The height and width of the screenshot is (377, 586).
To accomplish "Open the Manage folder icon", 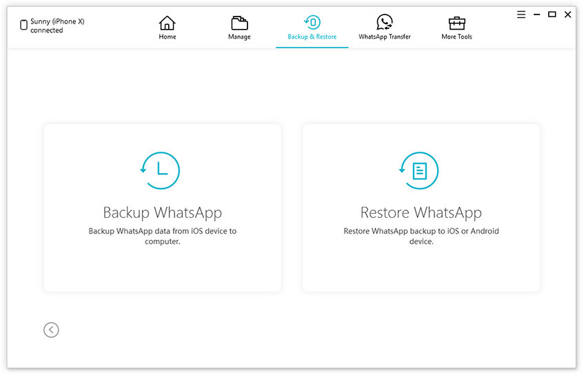I will [x=239, y=23].
